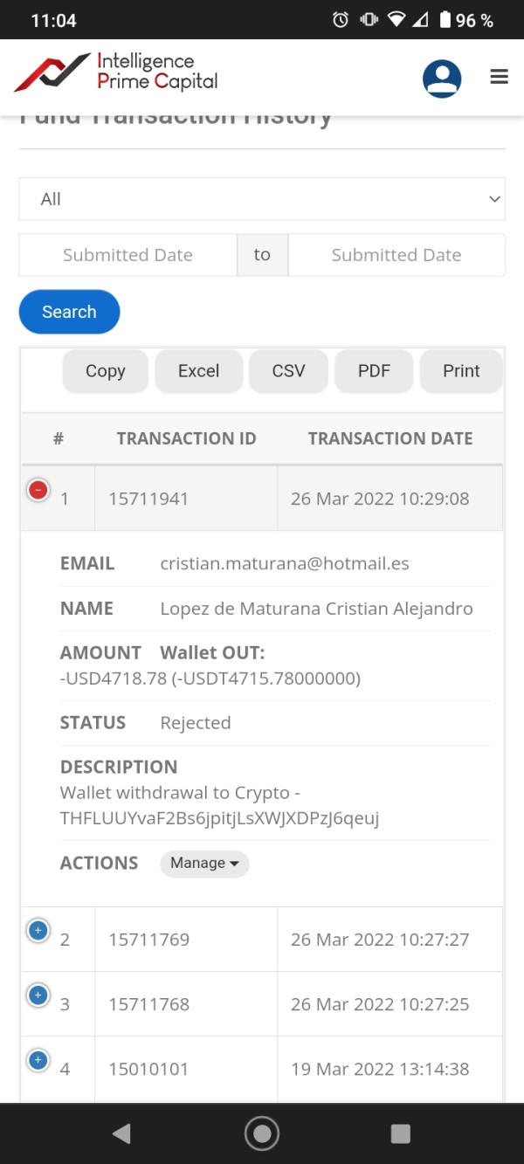Screen dimensions: 524x1164
Task: Click the start Submitted Date field
Action: [x=128, y=255]
